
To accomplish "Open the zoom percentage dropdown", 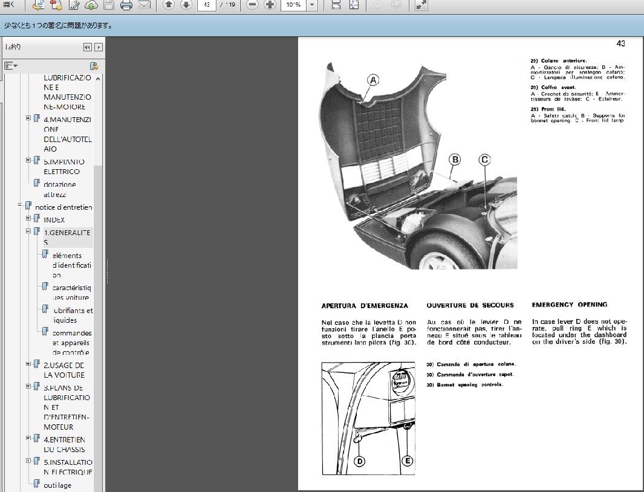I will click(x=312, y=5).
